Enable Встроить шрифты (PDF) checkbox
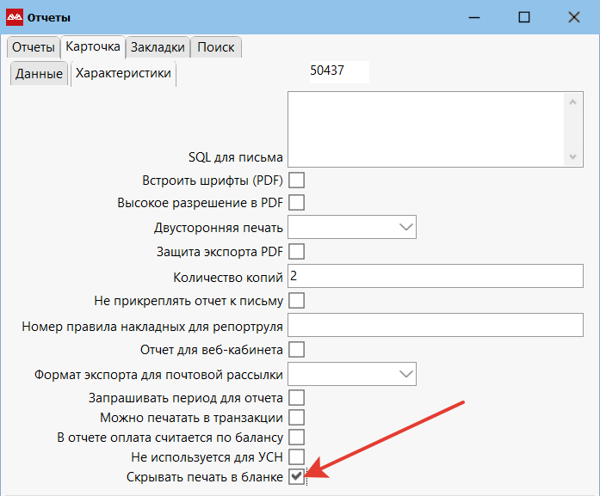Viewport: 600px width, 496px height. click(297, 181)
